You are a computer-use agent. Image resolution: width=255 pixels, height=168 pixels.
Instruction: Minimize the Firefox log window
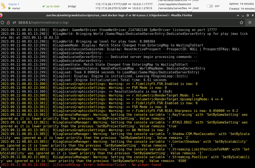[243, 16]
